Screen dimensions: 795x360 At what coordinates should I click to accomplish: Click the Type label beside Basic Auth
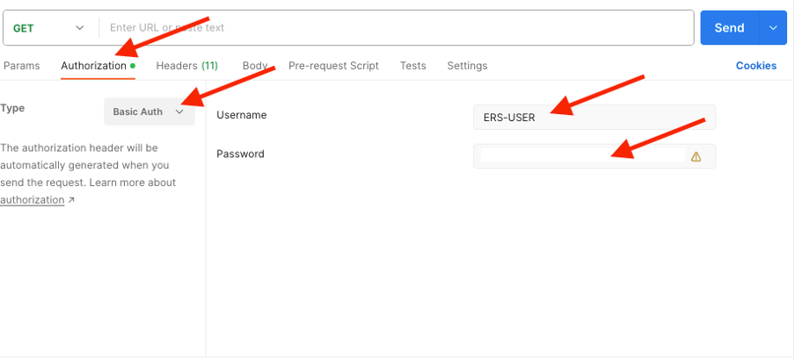(x=12, y=108)
